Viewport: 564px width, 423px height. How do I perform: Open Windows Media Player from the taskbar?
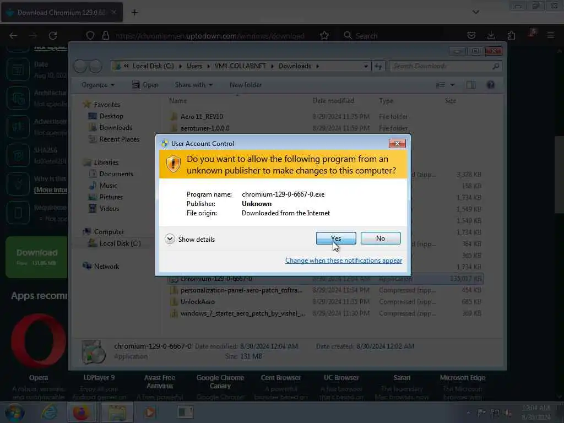149,412
